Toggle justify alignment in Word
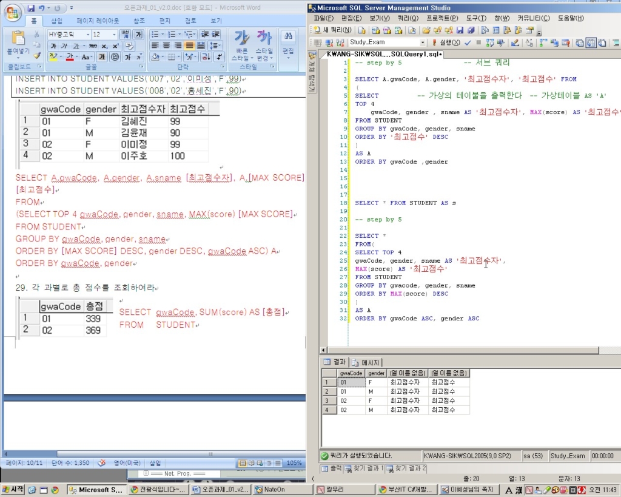The height and width of the screenshot is (497, 621). coord(190,46)
